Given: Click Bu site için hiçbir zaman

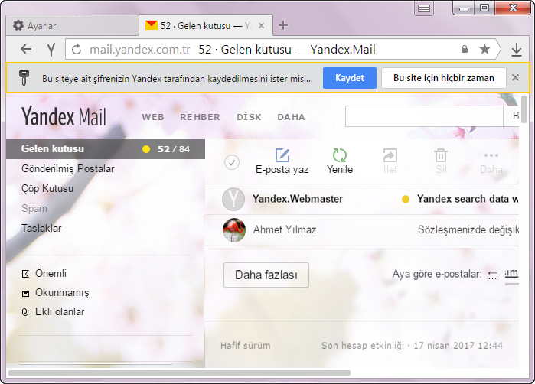Looking at the screenshot, I should tap(444, 78).
